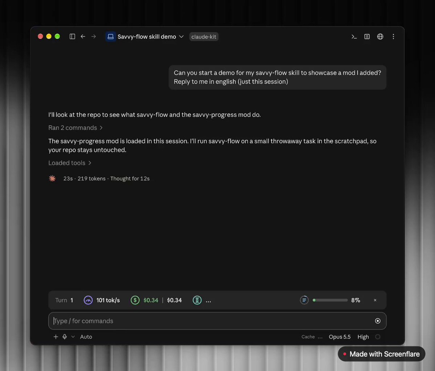Open the Opus 5.5 model selector
The height and width of the screenshot is (371, 435).
click(x=340, y=337)
